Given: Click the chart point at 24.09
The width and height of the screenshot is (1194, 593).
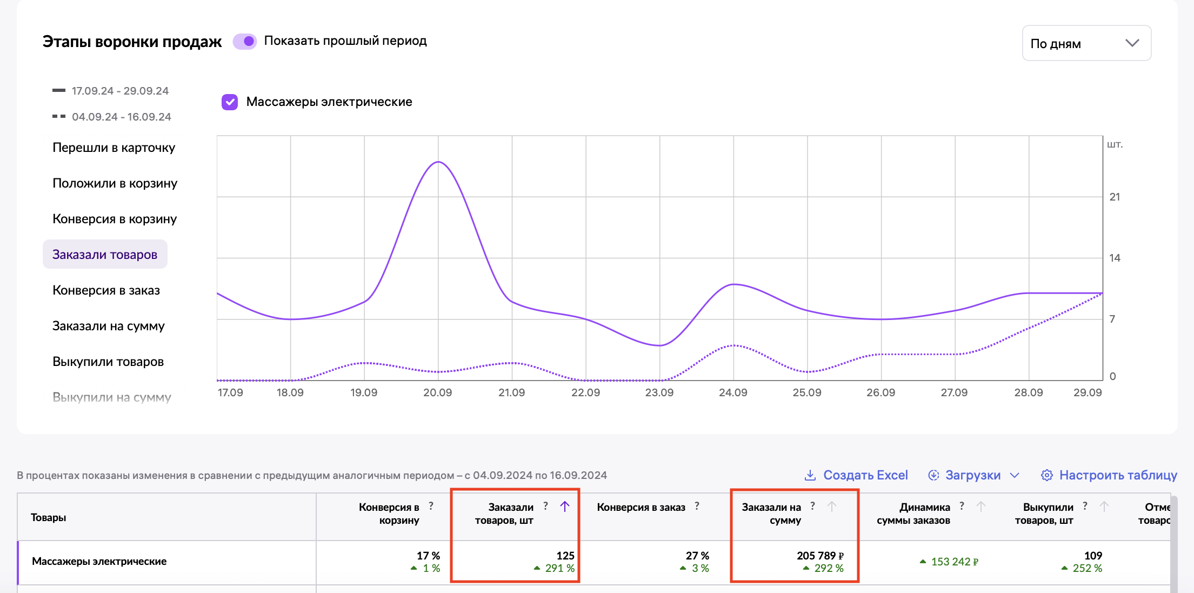Looking at the screenshot, I should (733, 284).
